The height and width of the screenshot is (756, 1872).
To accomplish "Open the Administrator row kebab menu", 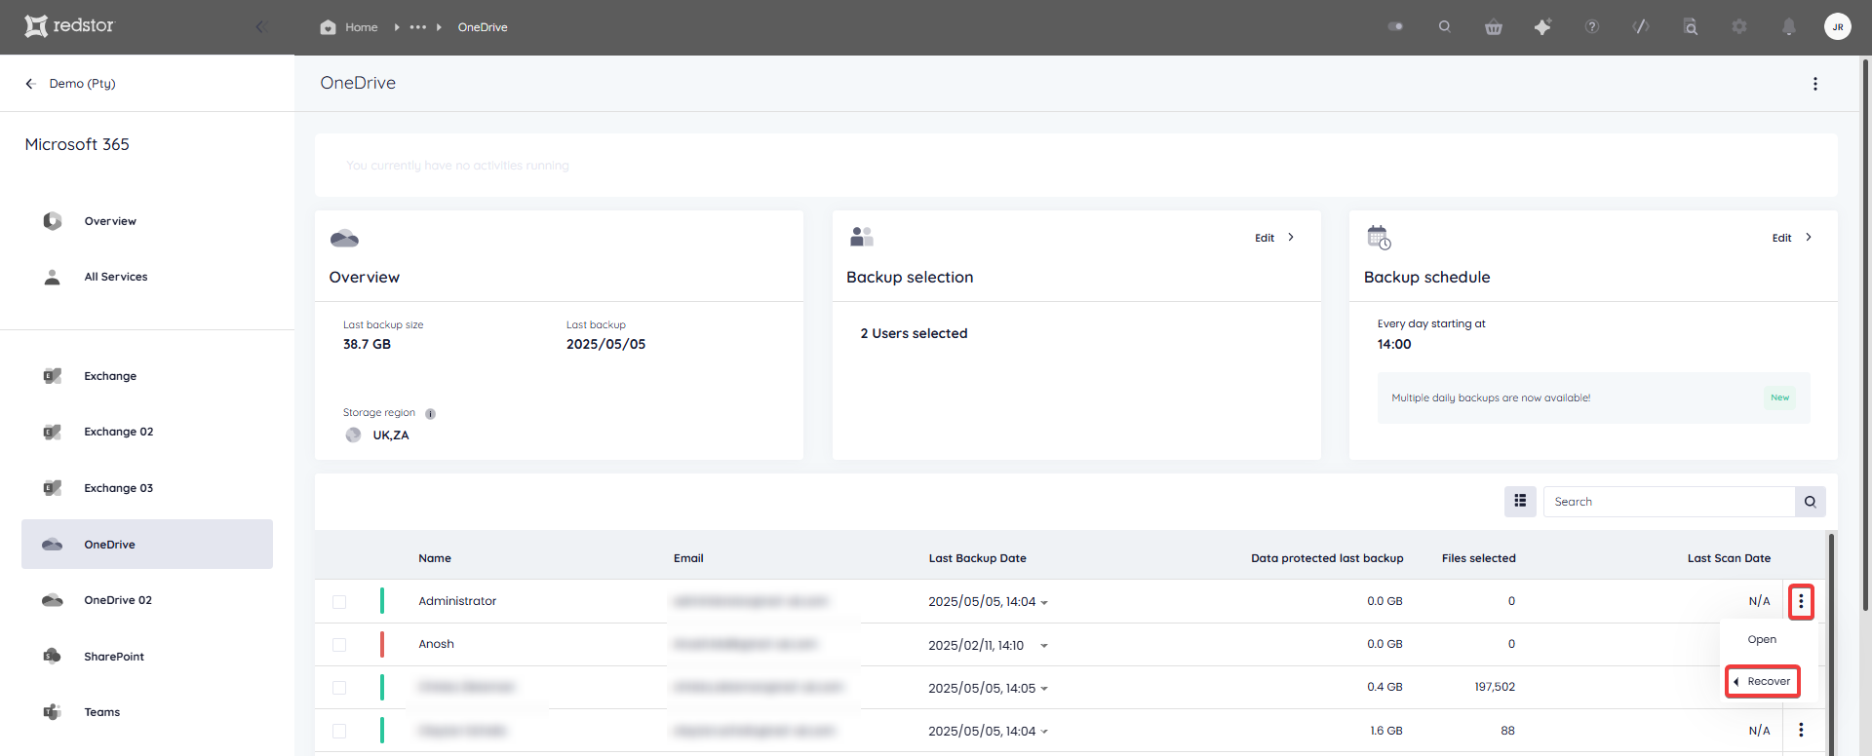I will point(1801,601).
